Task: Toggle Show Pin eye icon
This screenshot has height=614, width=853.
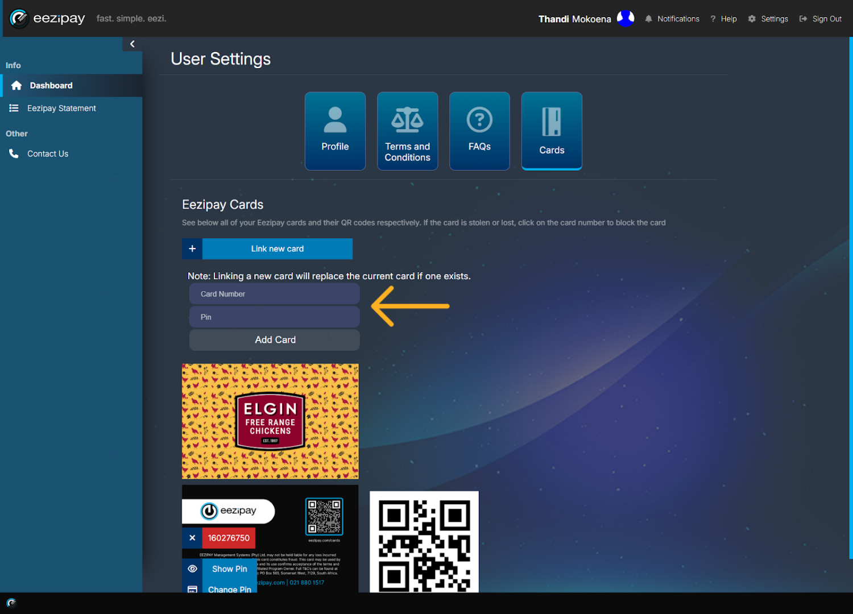Action: pyautogui.click(x=192, y=569)
